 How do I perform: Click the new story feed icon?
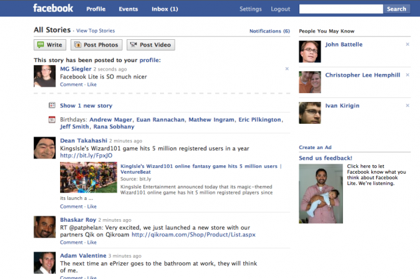[52, 105]
